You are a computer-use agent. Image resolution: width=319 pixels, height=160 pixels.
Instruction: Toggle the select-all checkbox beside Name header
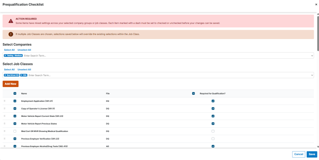tap(15, 93)
